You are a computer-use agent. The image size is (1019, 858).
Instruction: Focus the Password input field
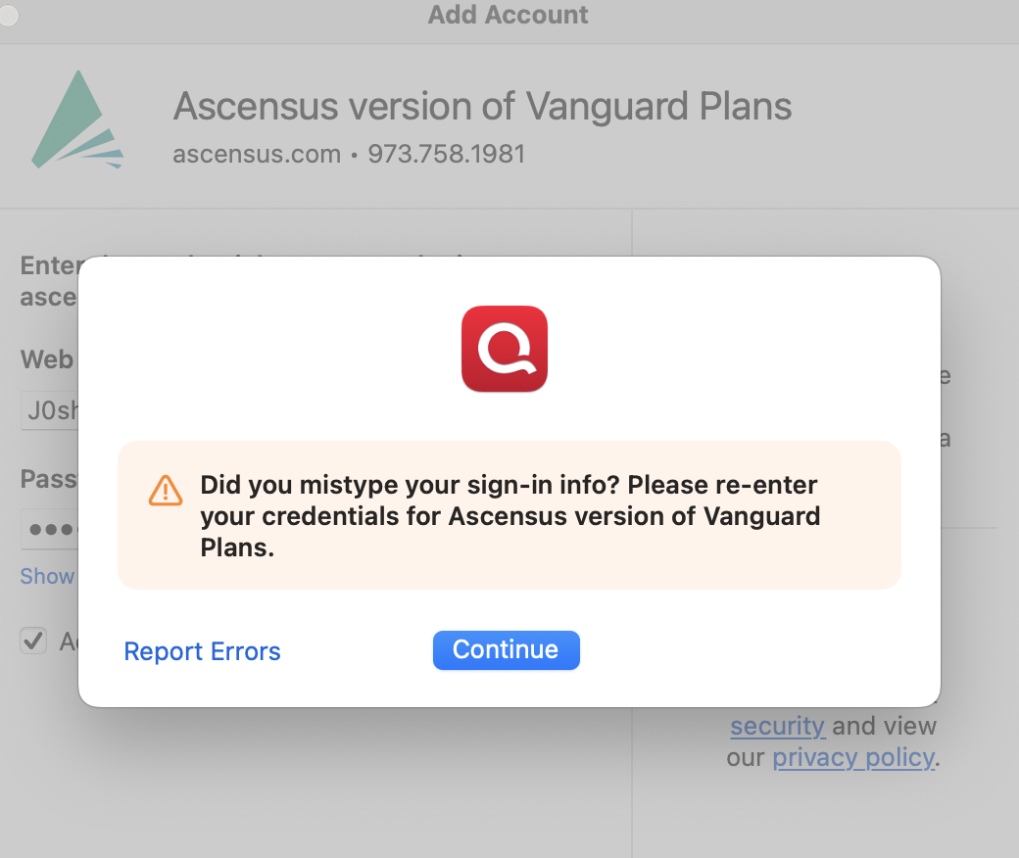coord(51,529)
